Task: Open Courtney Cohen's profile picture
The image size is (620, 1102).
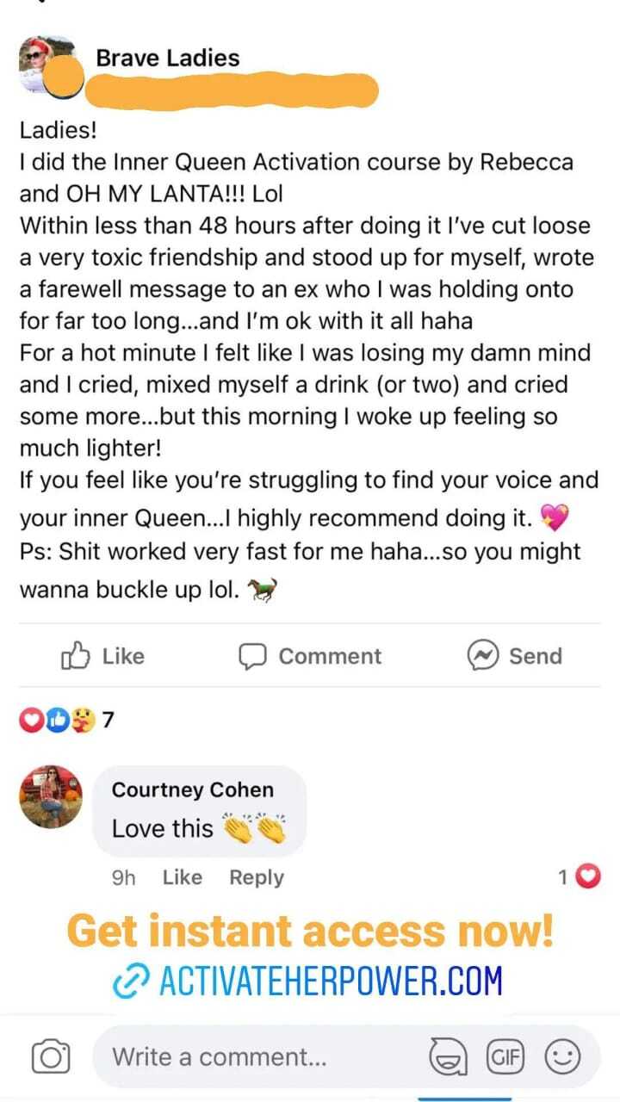Action: coord(50,796)
